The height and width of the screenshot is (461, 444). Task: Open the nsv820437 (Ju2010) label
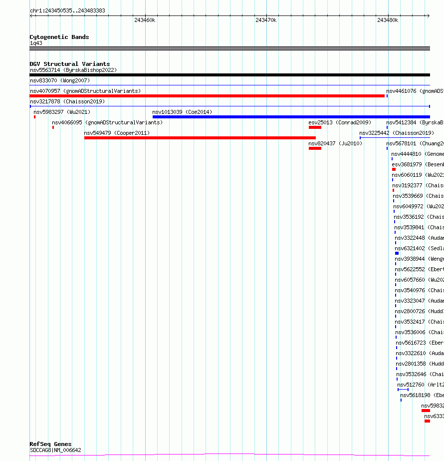click(335, 143)
